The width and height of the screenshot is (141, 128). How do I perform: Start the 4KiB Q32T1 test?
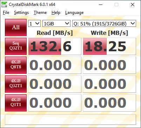click(16, 84)
